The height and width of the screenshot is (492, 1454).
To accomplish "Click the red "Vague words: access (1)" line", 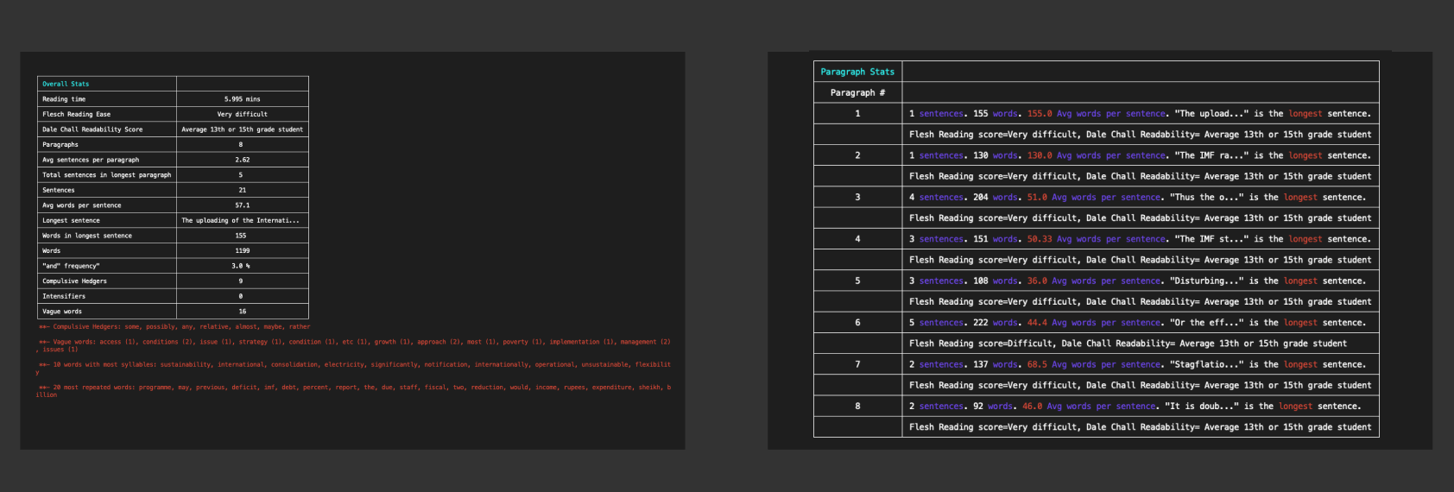I will (x=353, y=345).
